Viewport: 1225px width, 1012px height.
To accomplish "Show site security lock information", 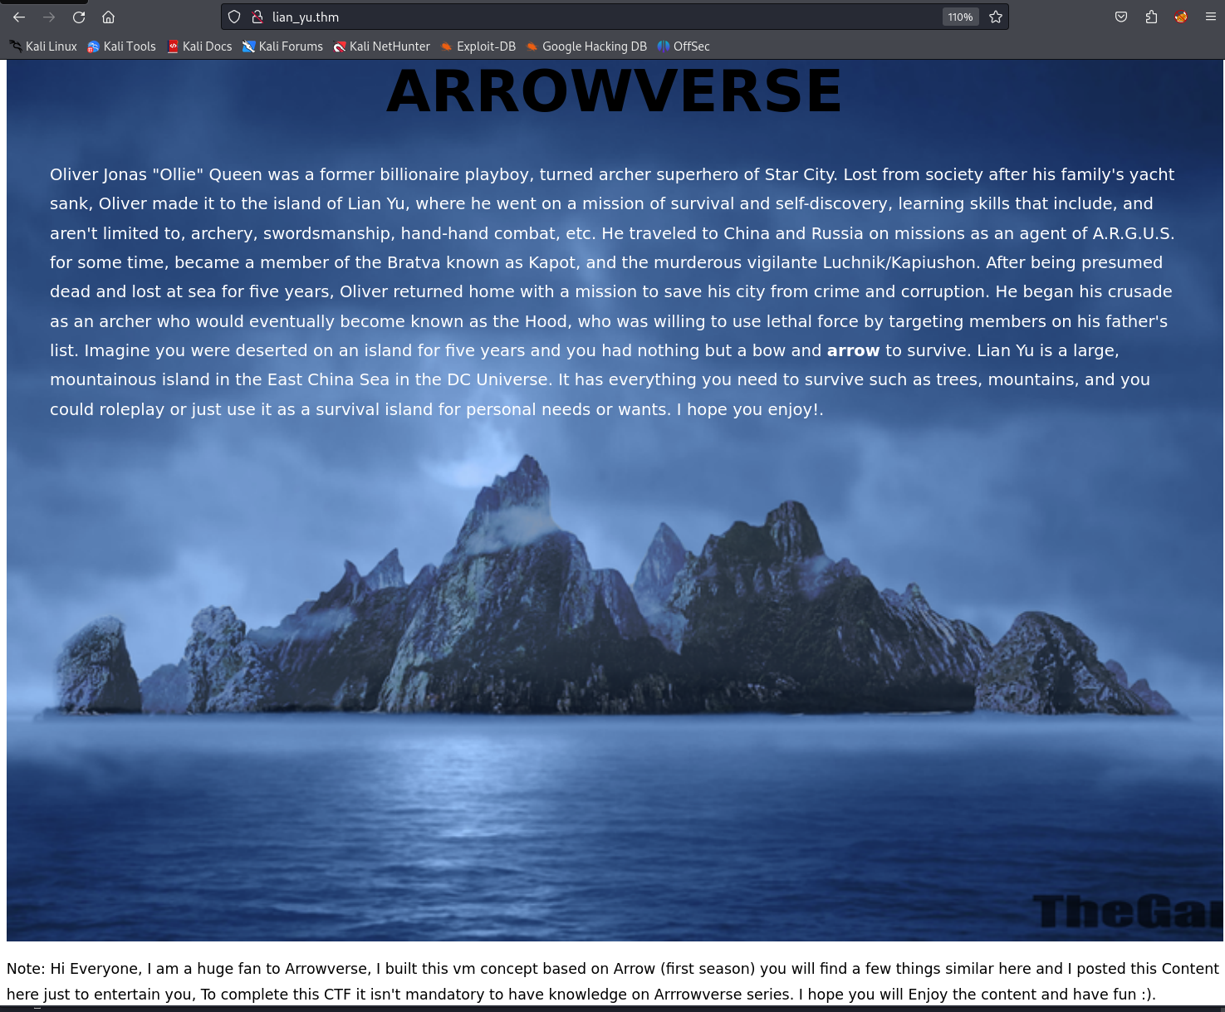I will (x=257, y=17).
